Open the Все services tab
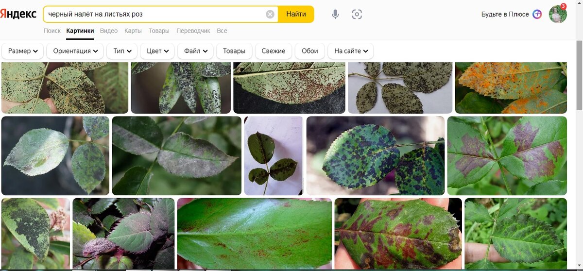 [222, 31]
